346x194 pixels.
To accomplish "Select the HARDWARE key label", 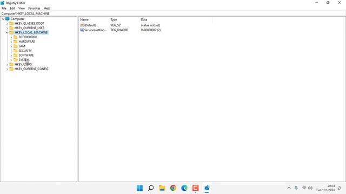I will [26, 41].
